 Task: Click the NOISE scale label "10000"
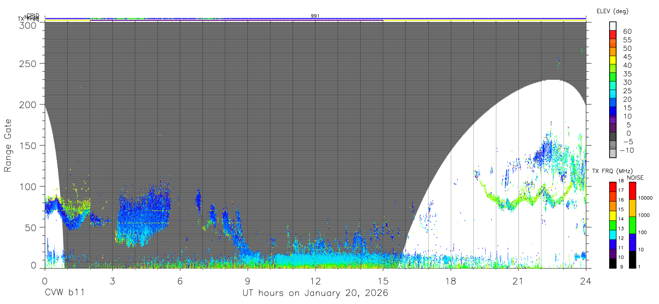[x=645, y=198]
